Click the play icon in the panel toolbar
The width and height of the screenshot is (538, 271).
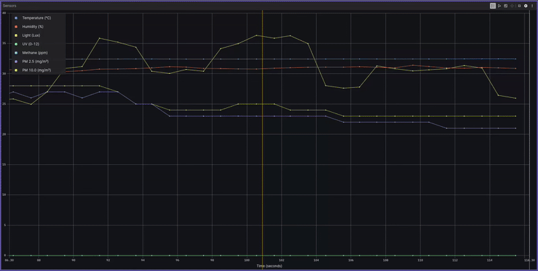point(500,5)
